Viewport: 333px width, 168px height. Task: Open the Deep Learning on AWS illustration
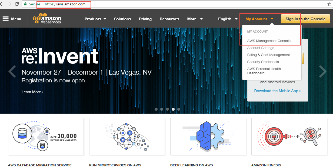(x=208, y=136)
